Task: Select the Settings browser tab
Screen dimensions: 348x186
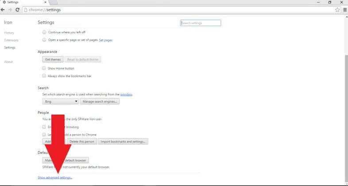Action: point(24,2)
